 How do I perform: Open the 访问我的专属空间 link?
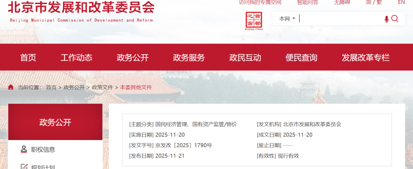[x=260, y=2]
